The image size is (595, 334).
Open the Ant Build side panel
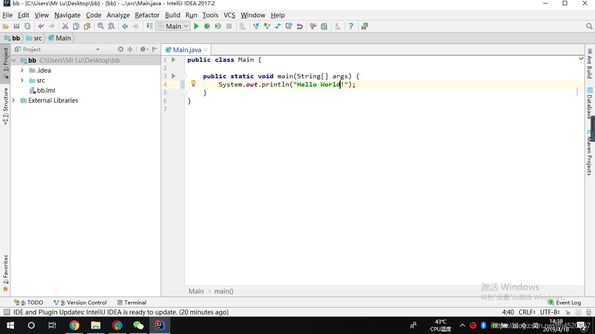[590, 63]
